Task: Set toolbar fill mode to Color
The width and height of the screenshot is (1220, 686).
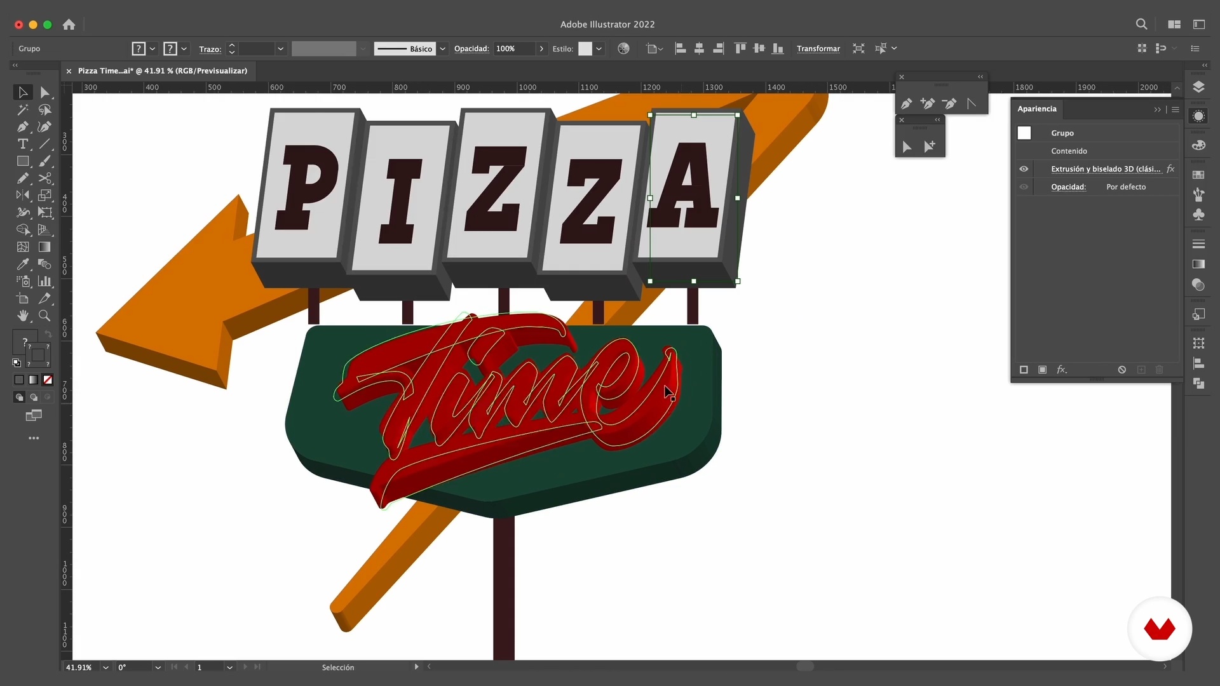Action: tap(19, 380)
